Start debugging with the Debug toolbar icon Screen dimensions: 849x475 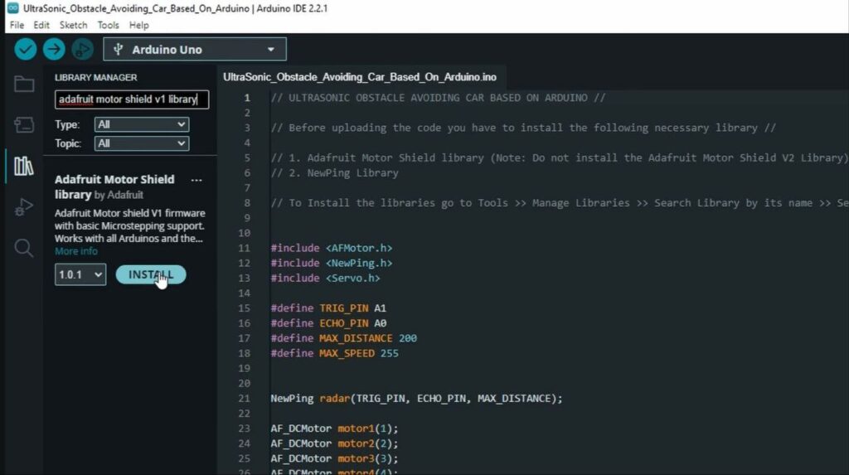click(81, 50)
